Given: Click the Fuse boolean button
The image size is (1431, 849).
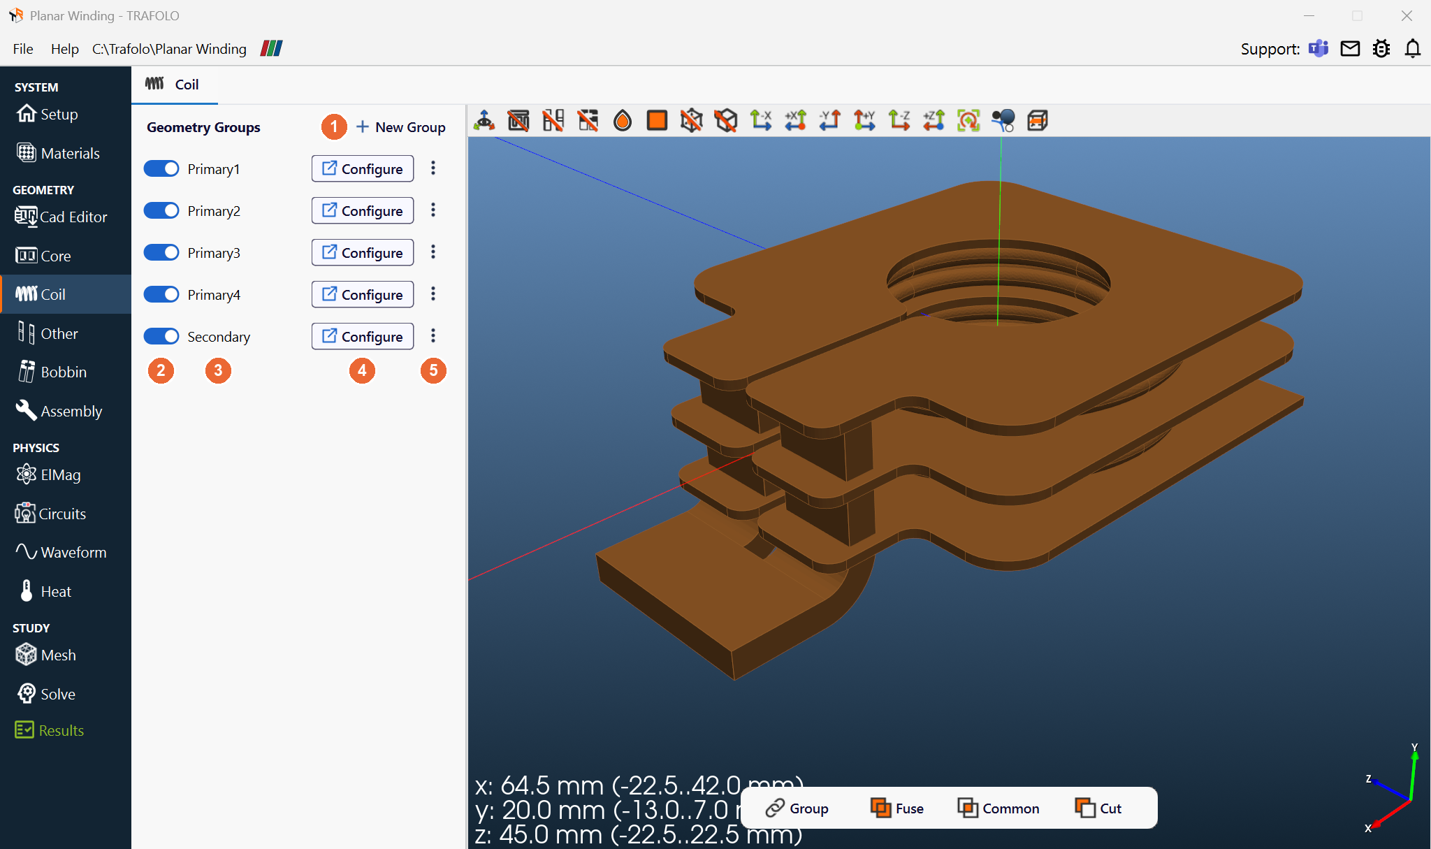Looking at the screenshot, I should [x=897, y=808].
